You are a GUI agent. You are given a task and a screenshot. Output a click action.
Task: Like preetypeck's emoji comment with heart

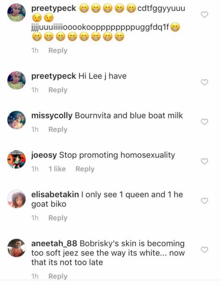(204, 14)
